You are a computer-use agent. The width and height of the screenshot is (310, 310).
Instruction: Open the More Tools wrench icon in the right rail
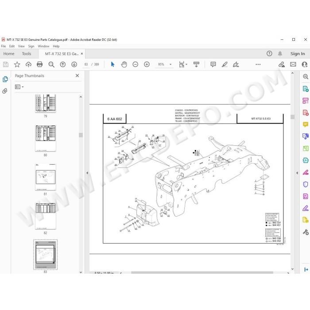point(306,232)
